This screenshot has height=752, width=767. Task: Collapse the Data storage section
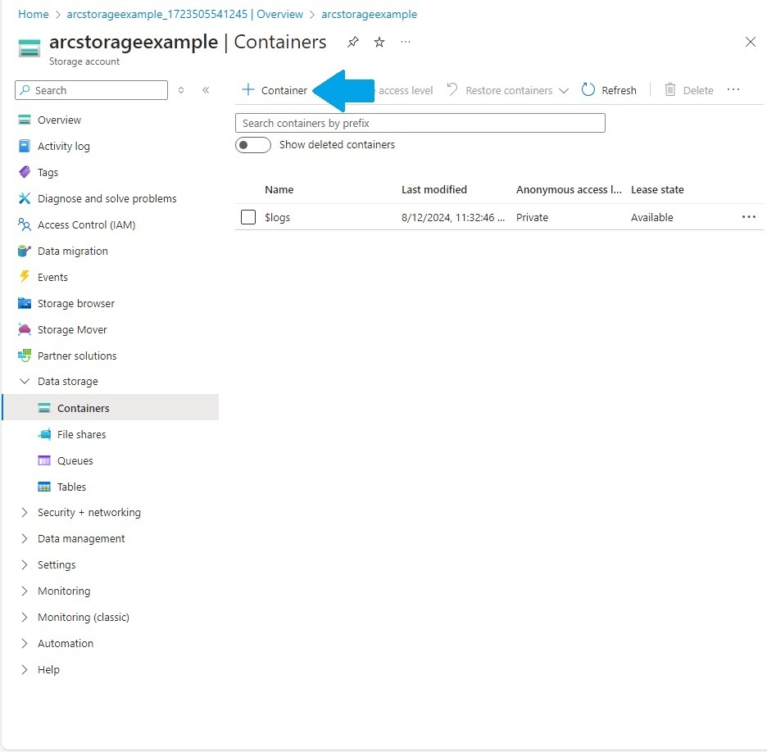point(25,382)
